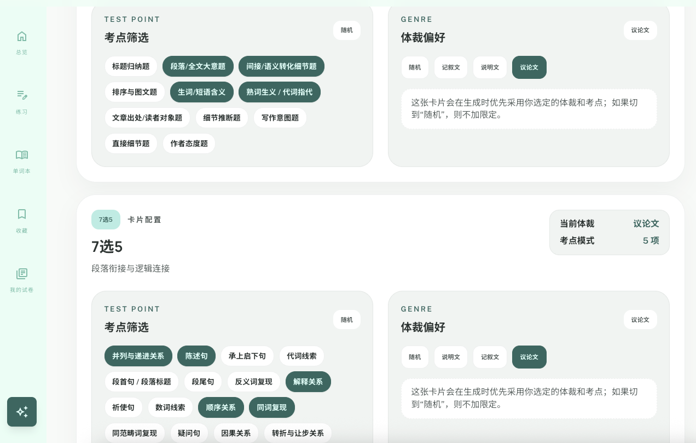Open the 我的试卷 papers icon in sidebar
The image size is (696, 443).
(22, 274)
